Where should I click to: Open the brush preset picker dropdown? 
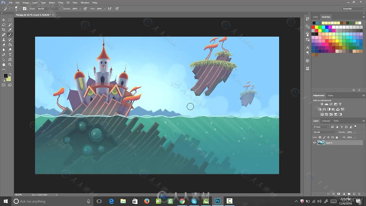20,9
